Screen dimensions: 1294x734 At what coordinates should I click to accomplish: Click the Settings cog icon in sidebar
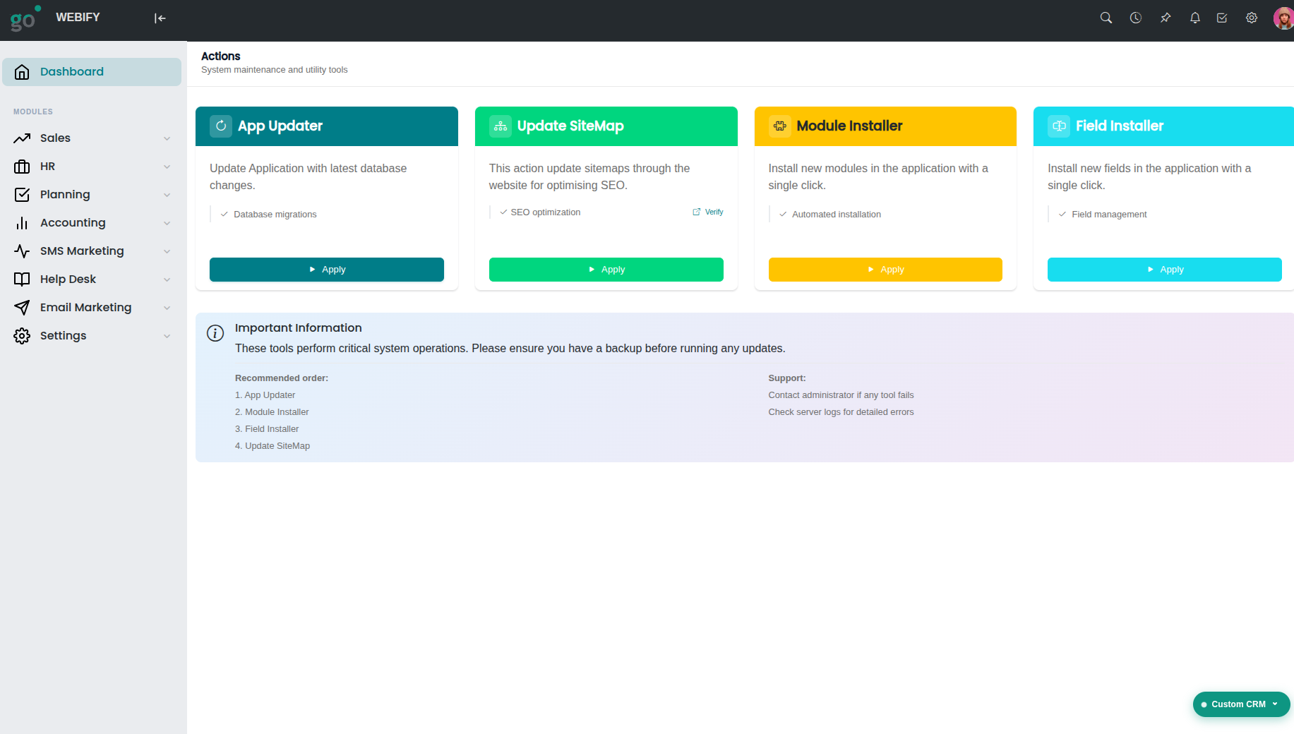pyautogui.click(x=22, y=336)
